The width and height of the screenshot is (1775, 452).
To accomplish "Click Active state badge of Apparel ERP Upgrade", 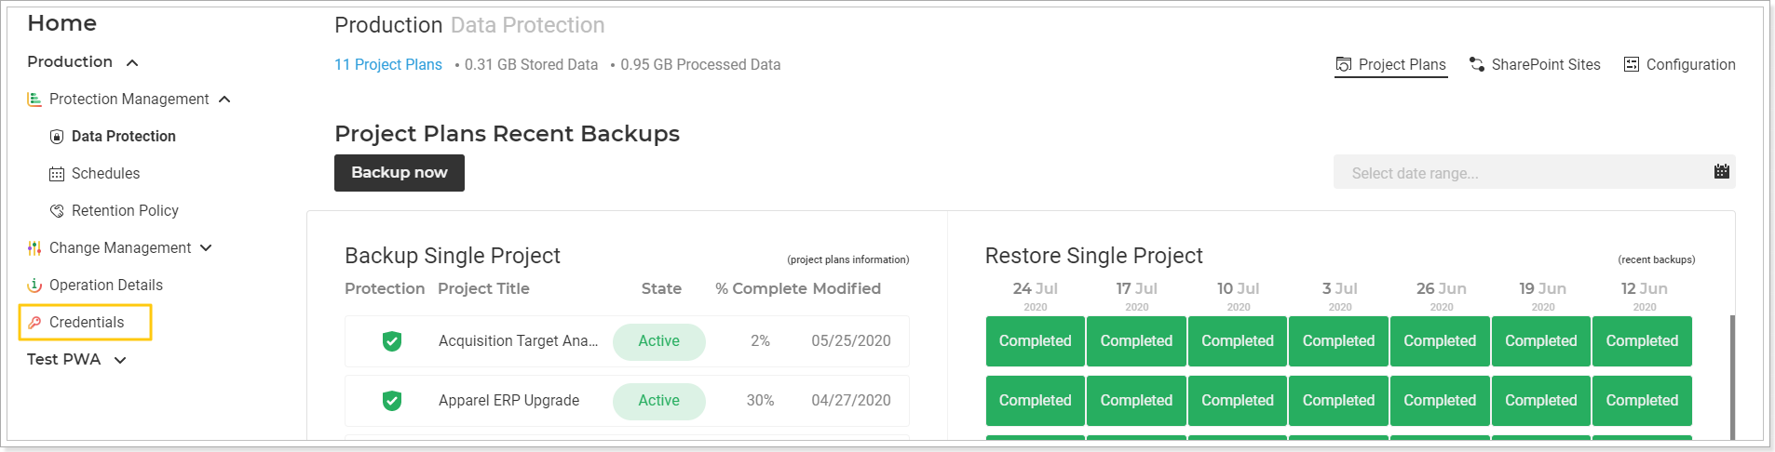I will 658,401.
